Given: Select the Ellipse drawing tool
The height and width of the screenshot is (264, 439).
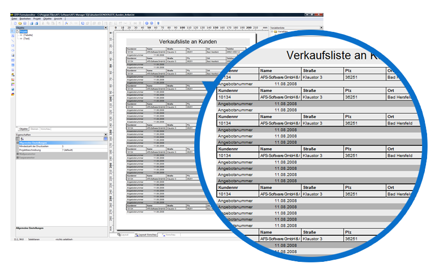Looking at the screenshot, I should coord(12,50).
